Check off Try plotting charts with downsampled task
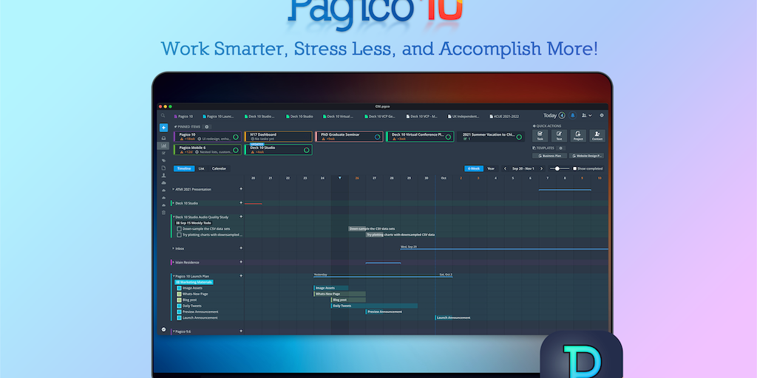This screenshot has height=378, width=757. coord(179,235)
